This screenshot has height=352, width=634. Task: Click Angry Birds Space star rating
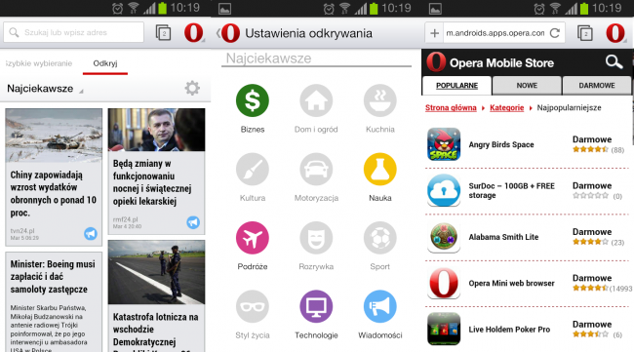click(591, 149)
